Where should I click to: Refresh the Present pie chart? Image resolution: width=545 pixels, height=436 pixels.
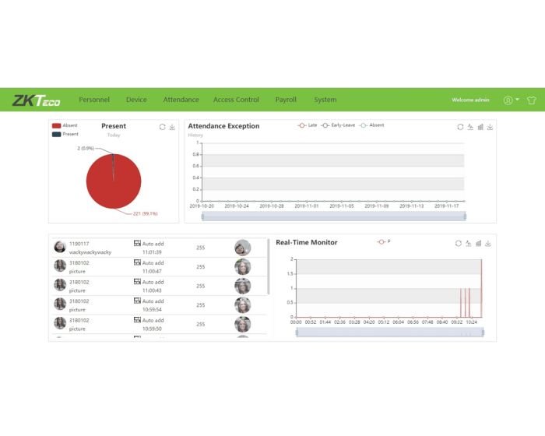tap(162, 126)
